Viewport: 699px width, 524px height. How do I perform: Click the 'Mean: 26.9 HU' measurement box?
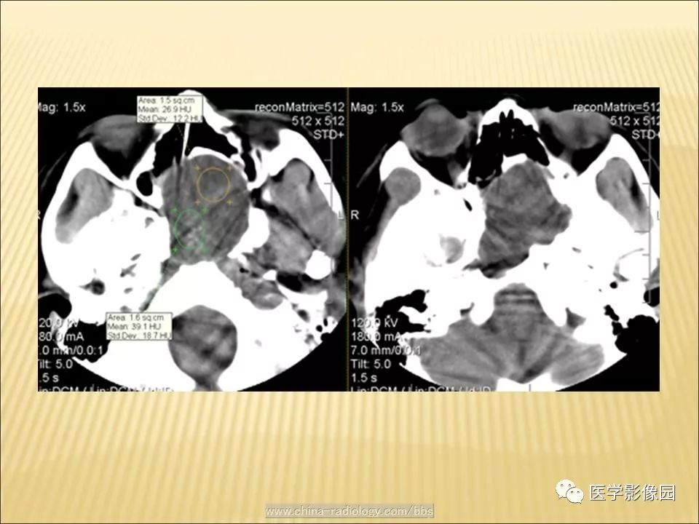pos(169,109)
